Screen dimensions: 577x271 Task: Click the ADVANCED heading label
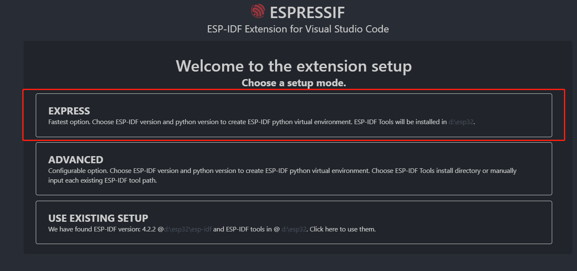[x=76, y=160]
